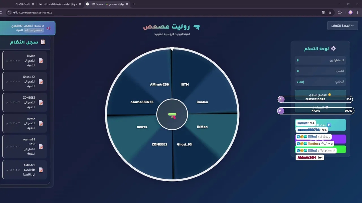The width and height of the screenshot is (362, 203).
Task: View site information icon in address bar
Action: point(9,12)
